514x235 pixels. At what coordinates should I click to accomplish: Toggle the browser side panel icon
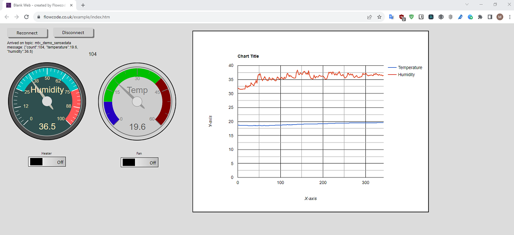click(490, 17)
